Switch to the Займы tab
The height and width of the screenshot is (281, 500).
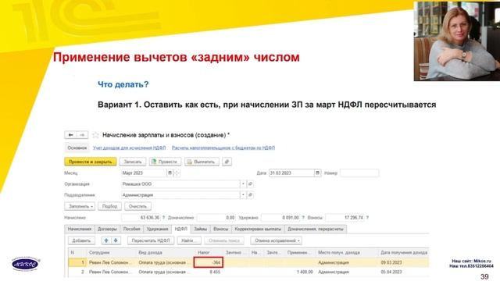point(200,229)
